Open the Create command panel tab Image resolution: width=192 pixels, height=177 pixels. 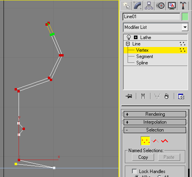pos(126,6)
